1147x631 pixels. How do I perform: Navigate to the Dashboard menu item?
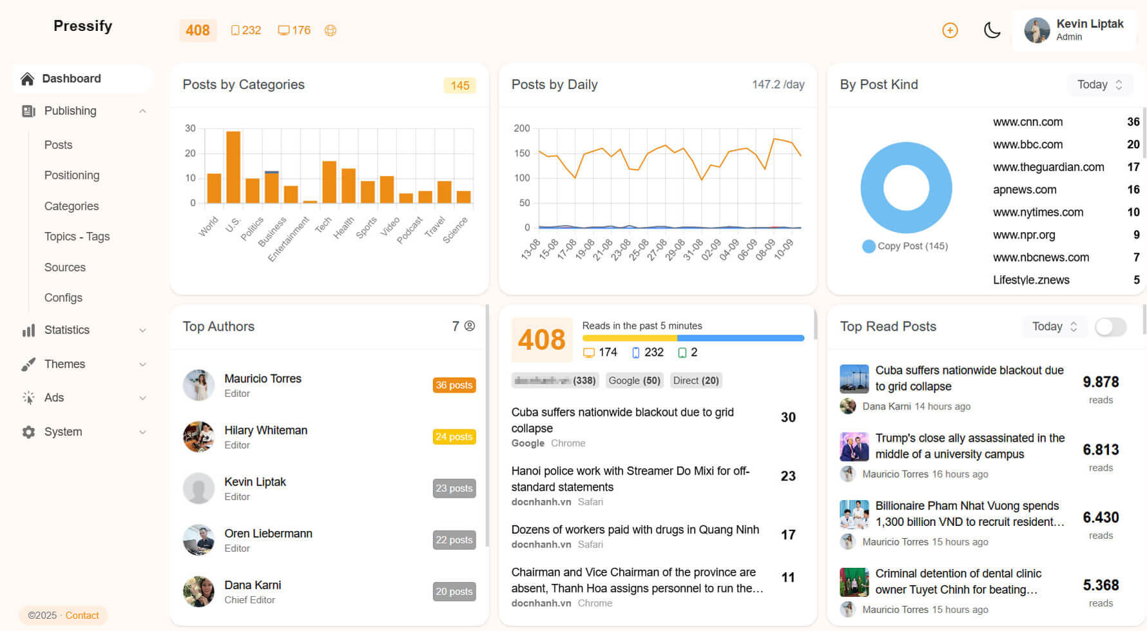(x=71, y=78)
